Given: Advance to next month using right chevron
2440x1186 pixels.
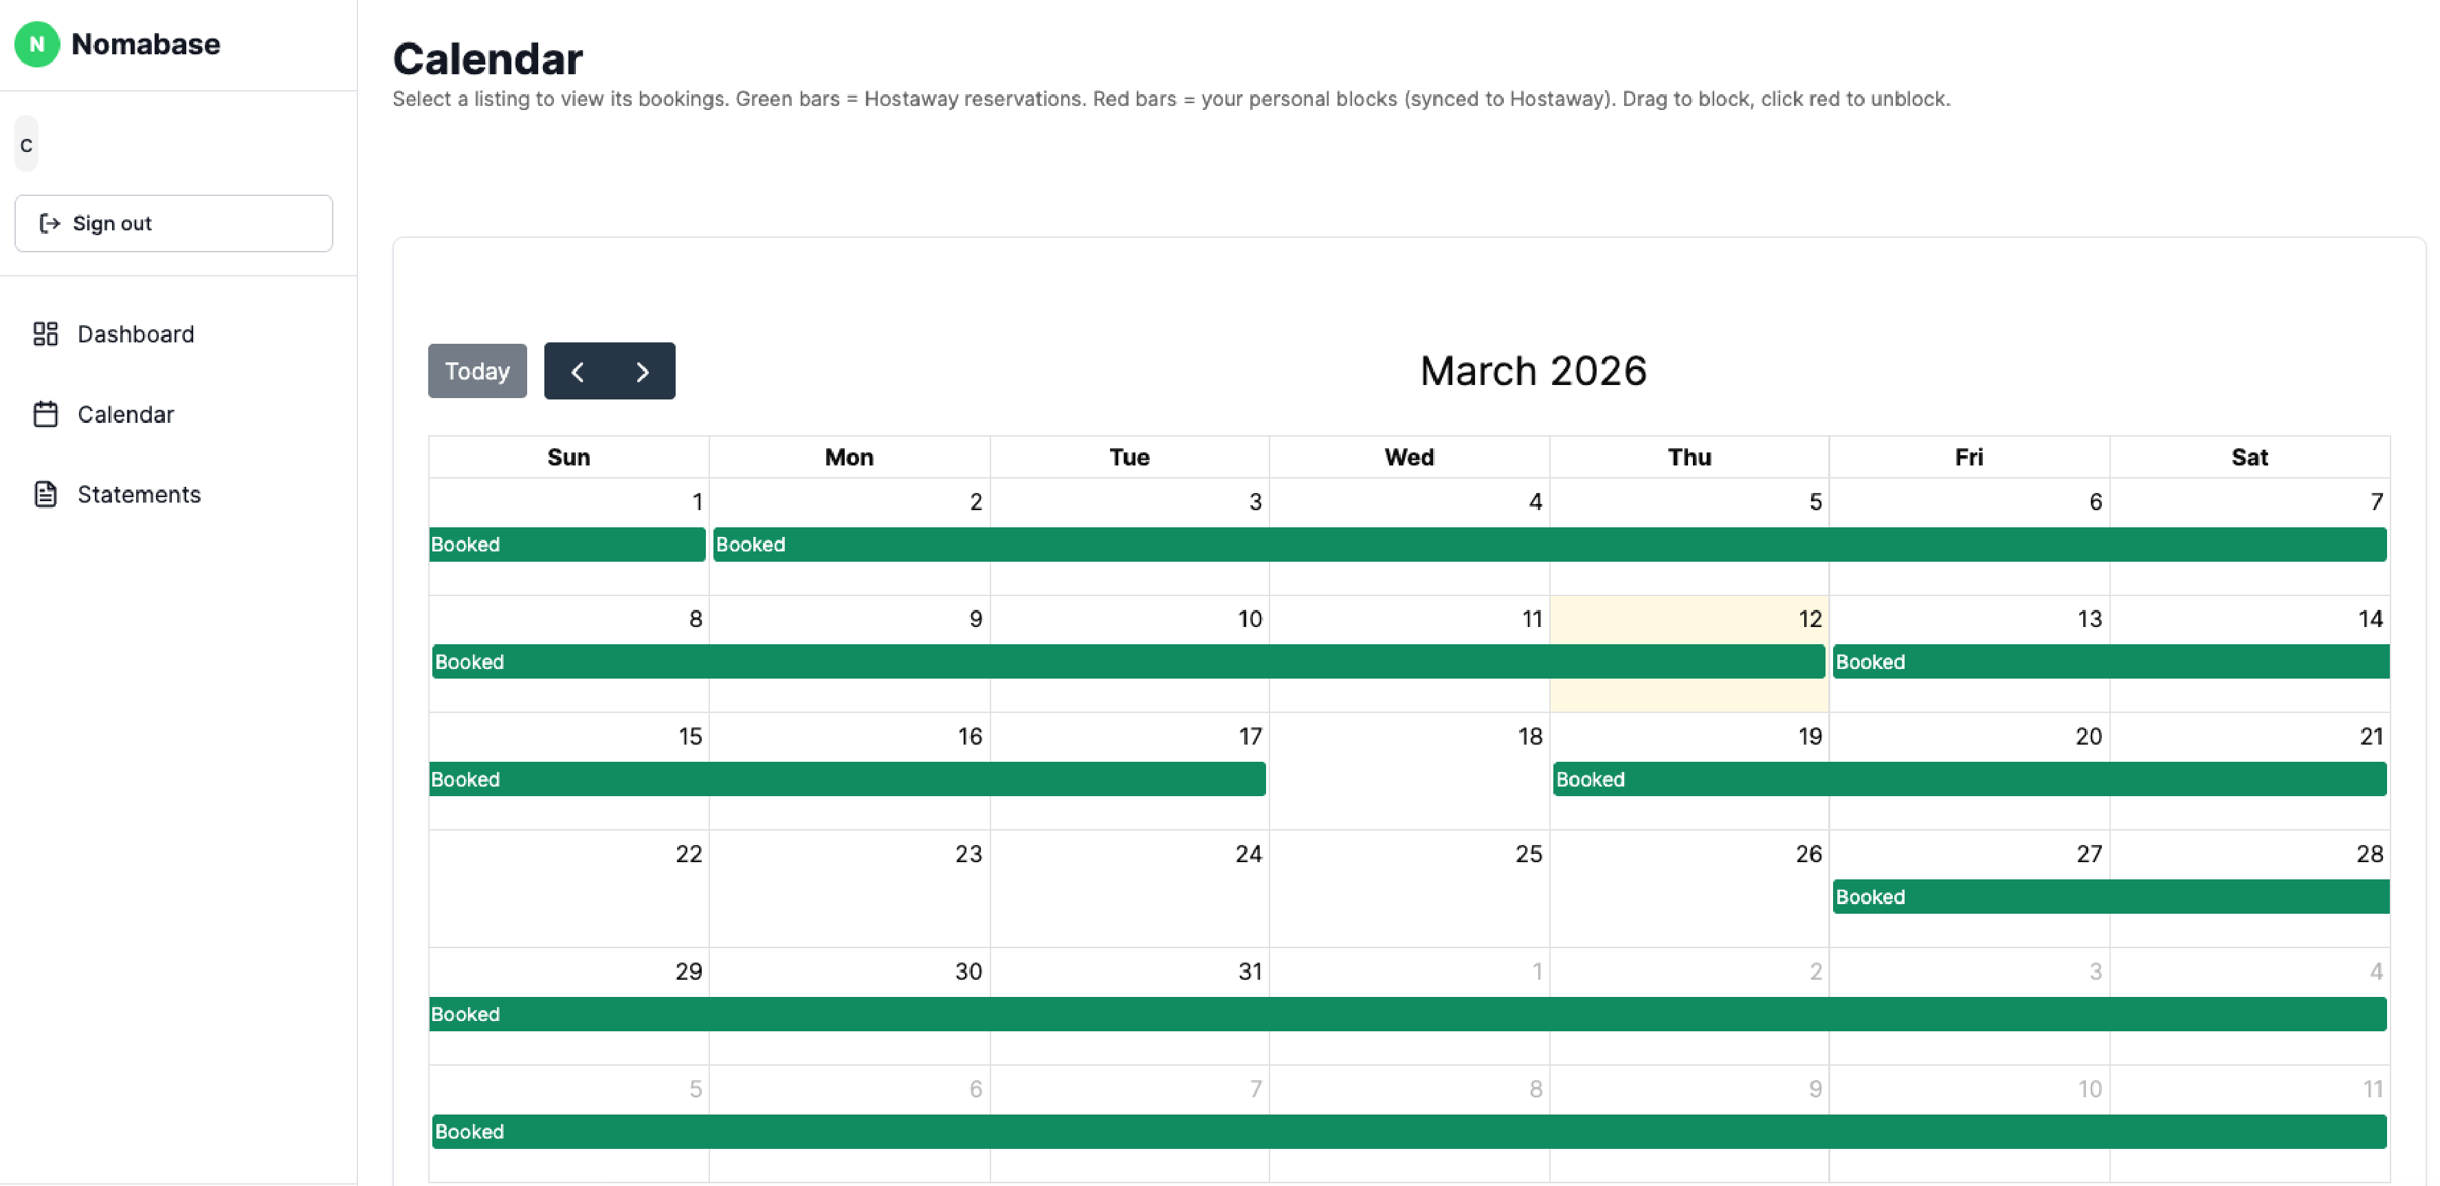Looking at the screenshot, I should pos(642,371).
